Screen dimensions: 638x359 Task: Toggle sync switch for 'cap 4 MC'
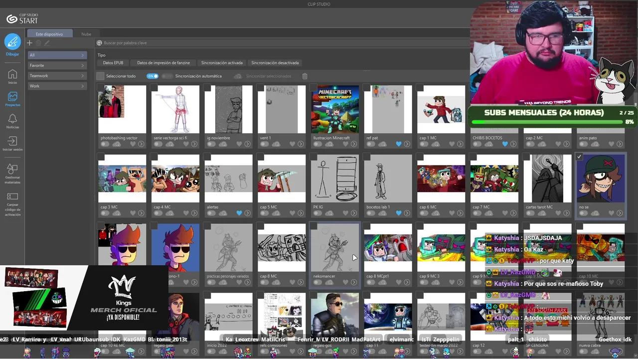(158, 213)
